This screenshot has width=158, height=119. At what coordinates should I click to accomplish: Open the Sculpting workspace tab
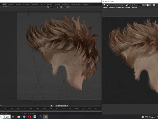click(x=18, y=4)
